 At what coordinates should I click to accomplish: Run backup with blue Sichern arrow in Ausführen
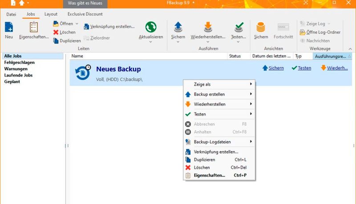click(x=178, y=27)
